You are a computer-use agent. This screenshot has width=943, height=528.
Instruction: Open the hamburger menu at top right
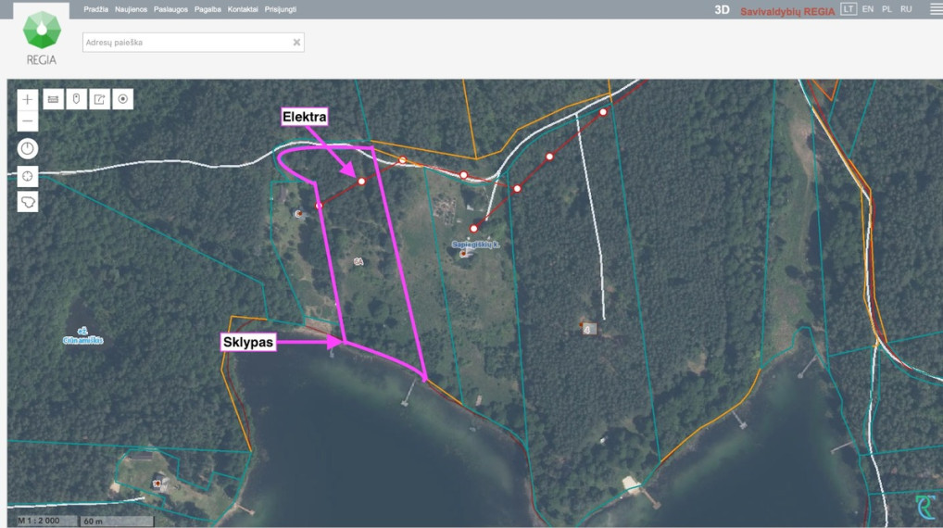click(936, 9)
